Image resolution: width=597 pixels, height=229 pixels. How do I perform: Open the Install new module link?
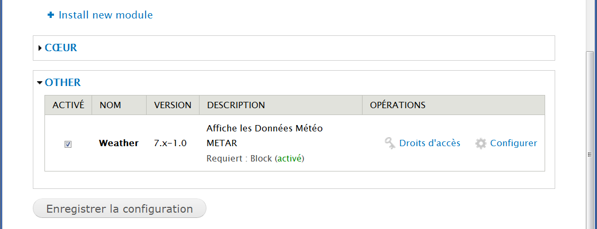pyautogui.click(x=105, y=15)
